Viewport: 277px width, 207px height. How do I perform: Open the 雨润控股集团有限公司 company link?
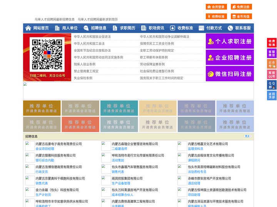point(127,178)
